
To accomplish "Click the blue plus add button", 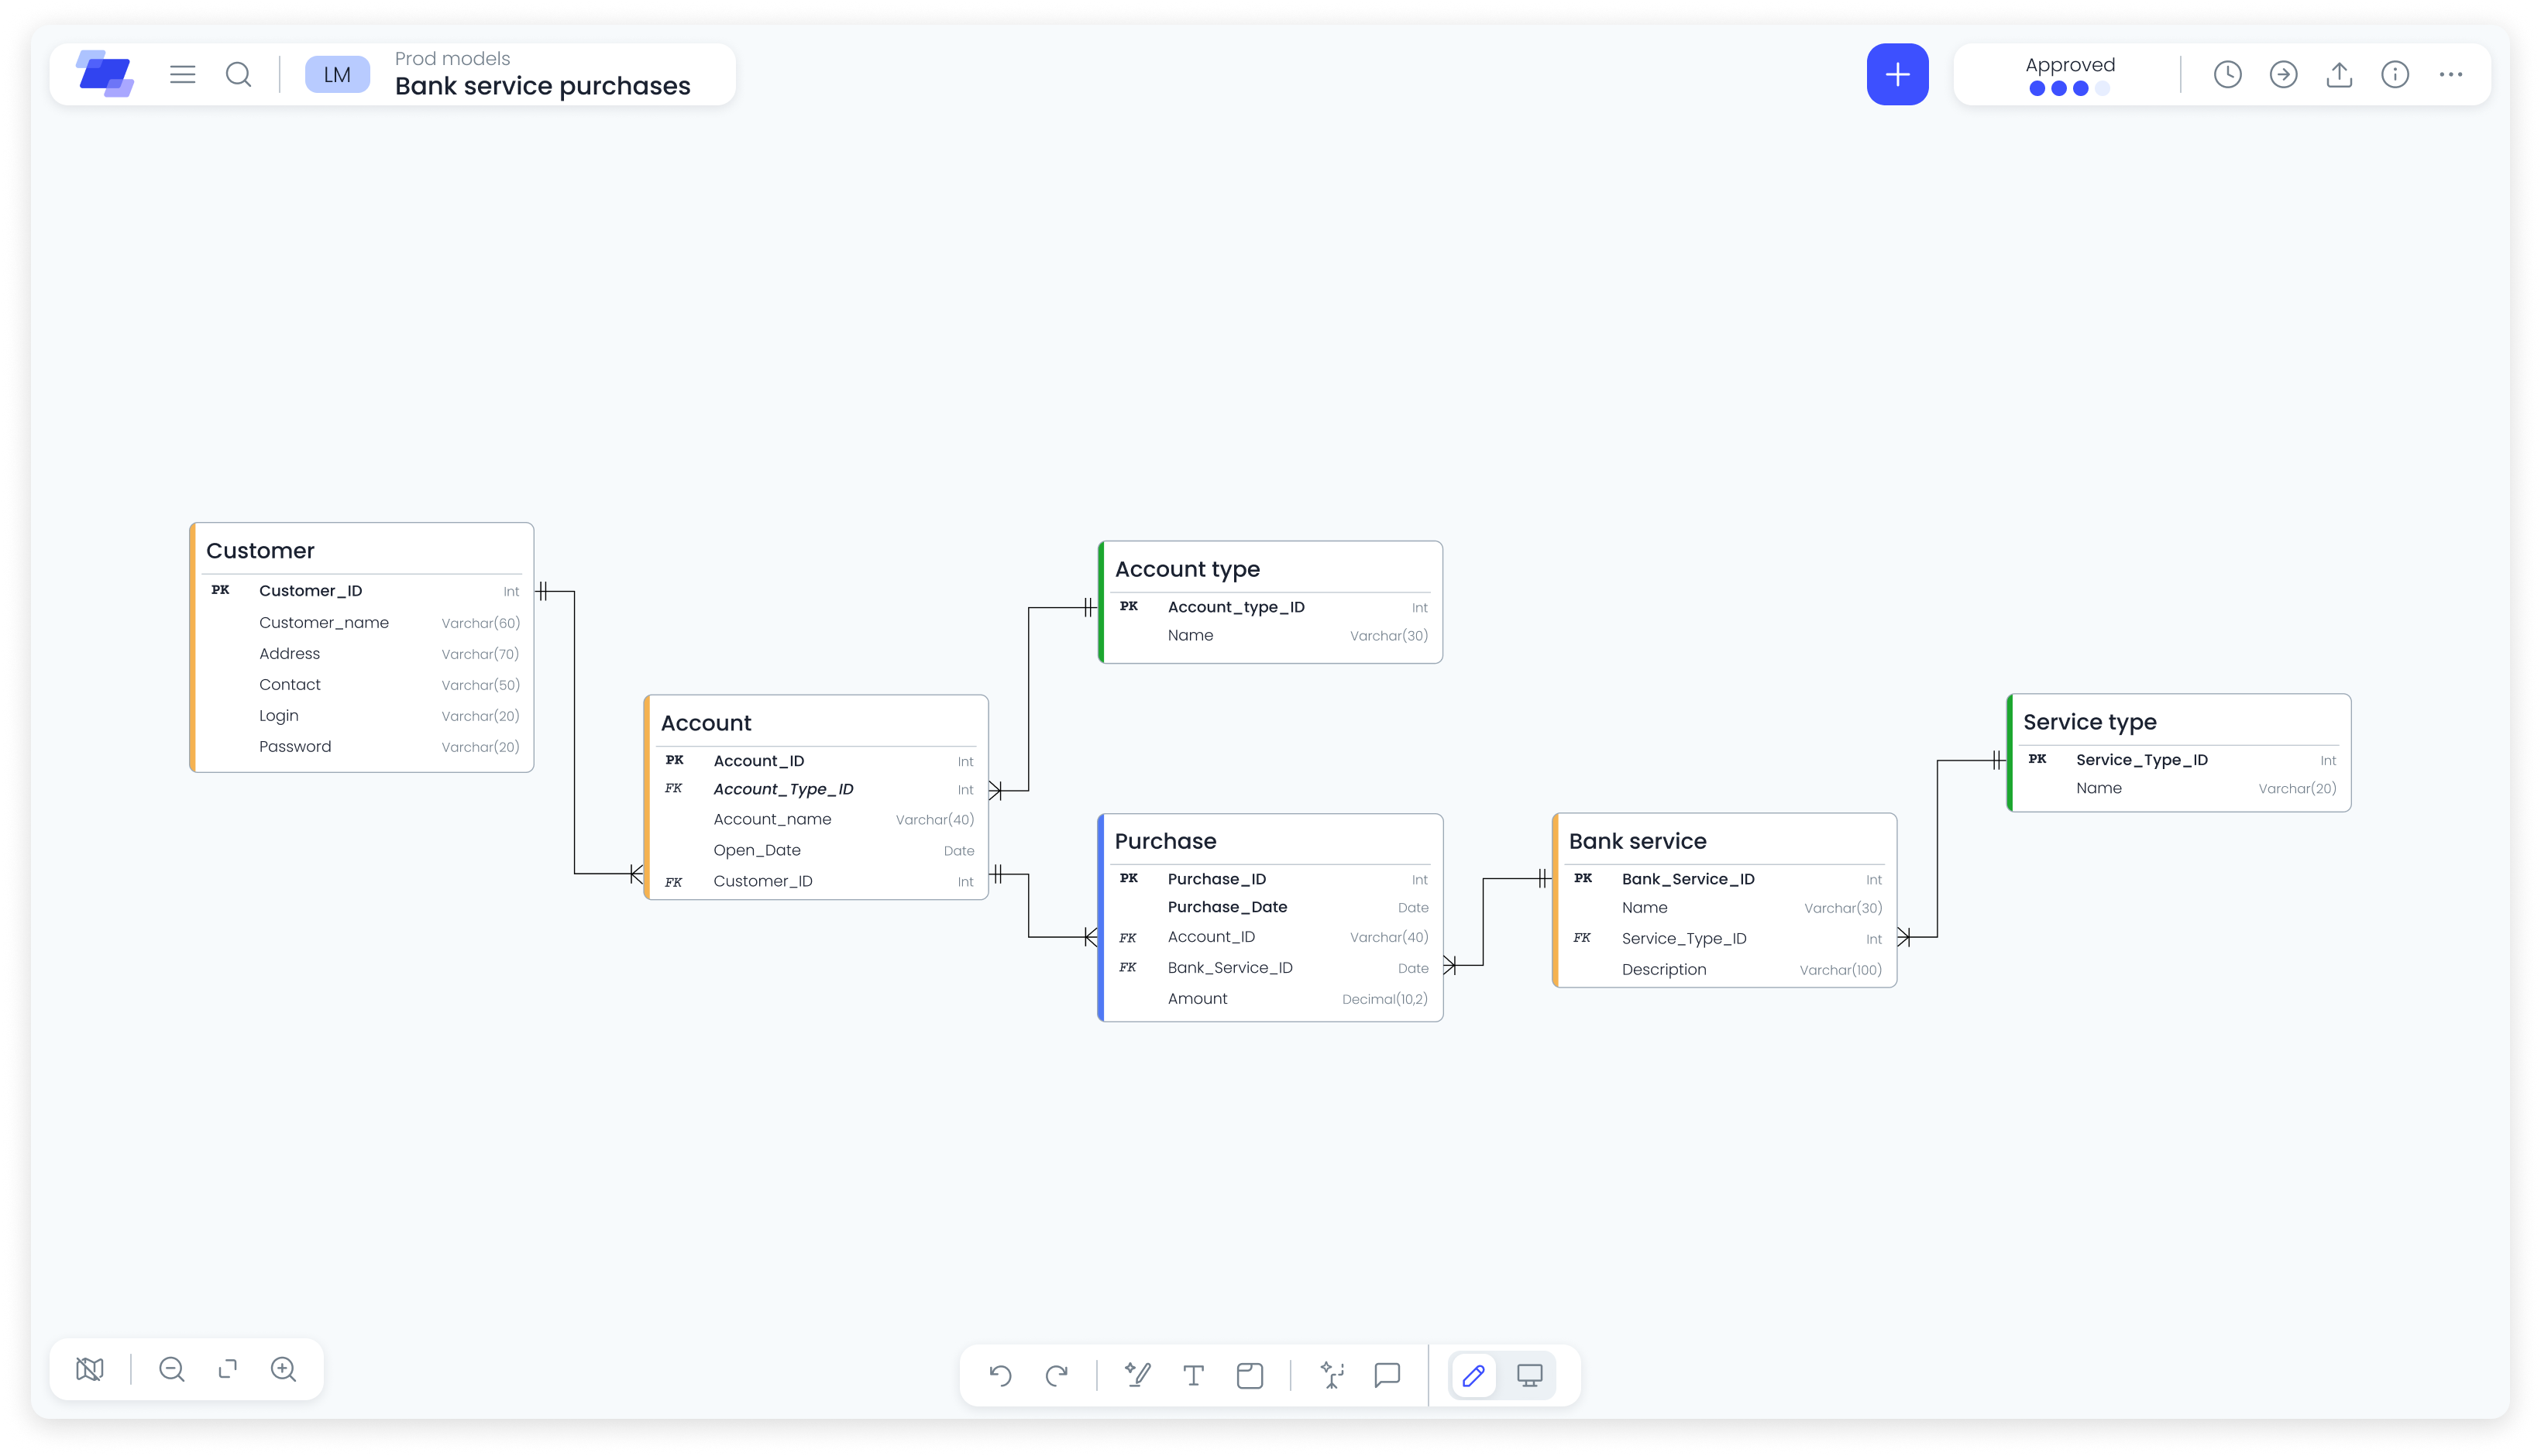I will coord(1897,74).
